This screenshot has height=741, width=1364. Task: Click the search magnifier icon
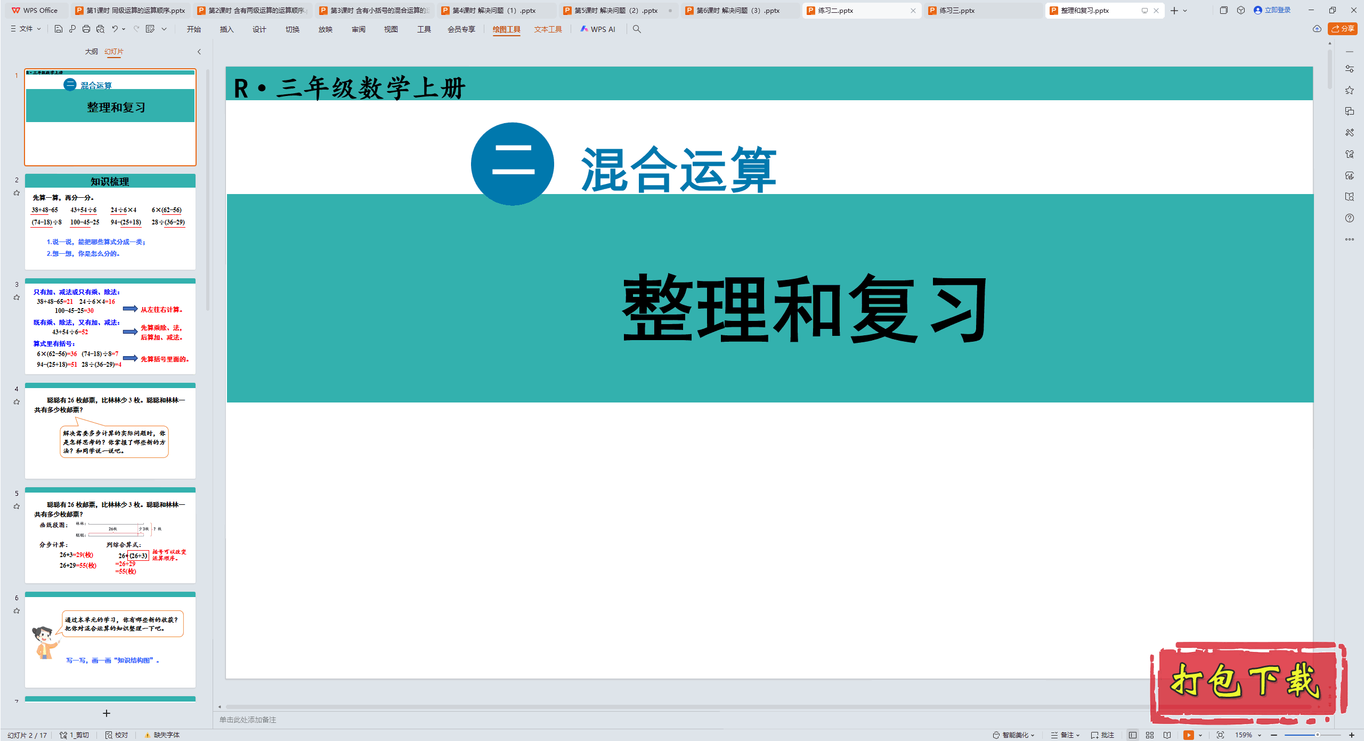tap(637, 29)
